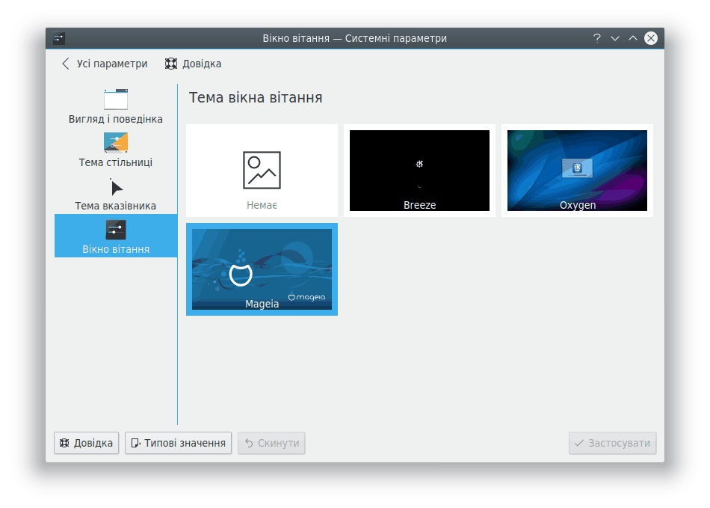Pick the Oxygen splash screen theme
Image resolution: width=710 pixels, height=508 pixels.
click(577, 171)
